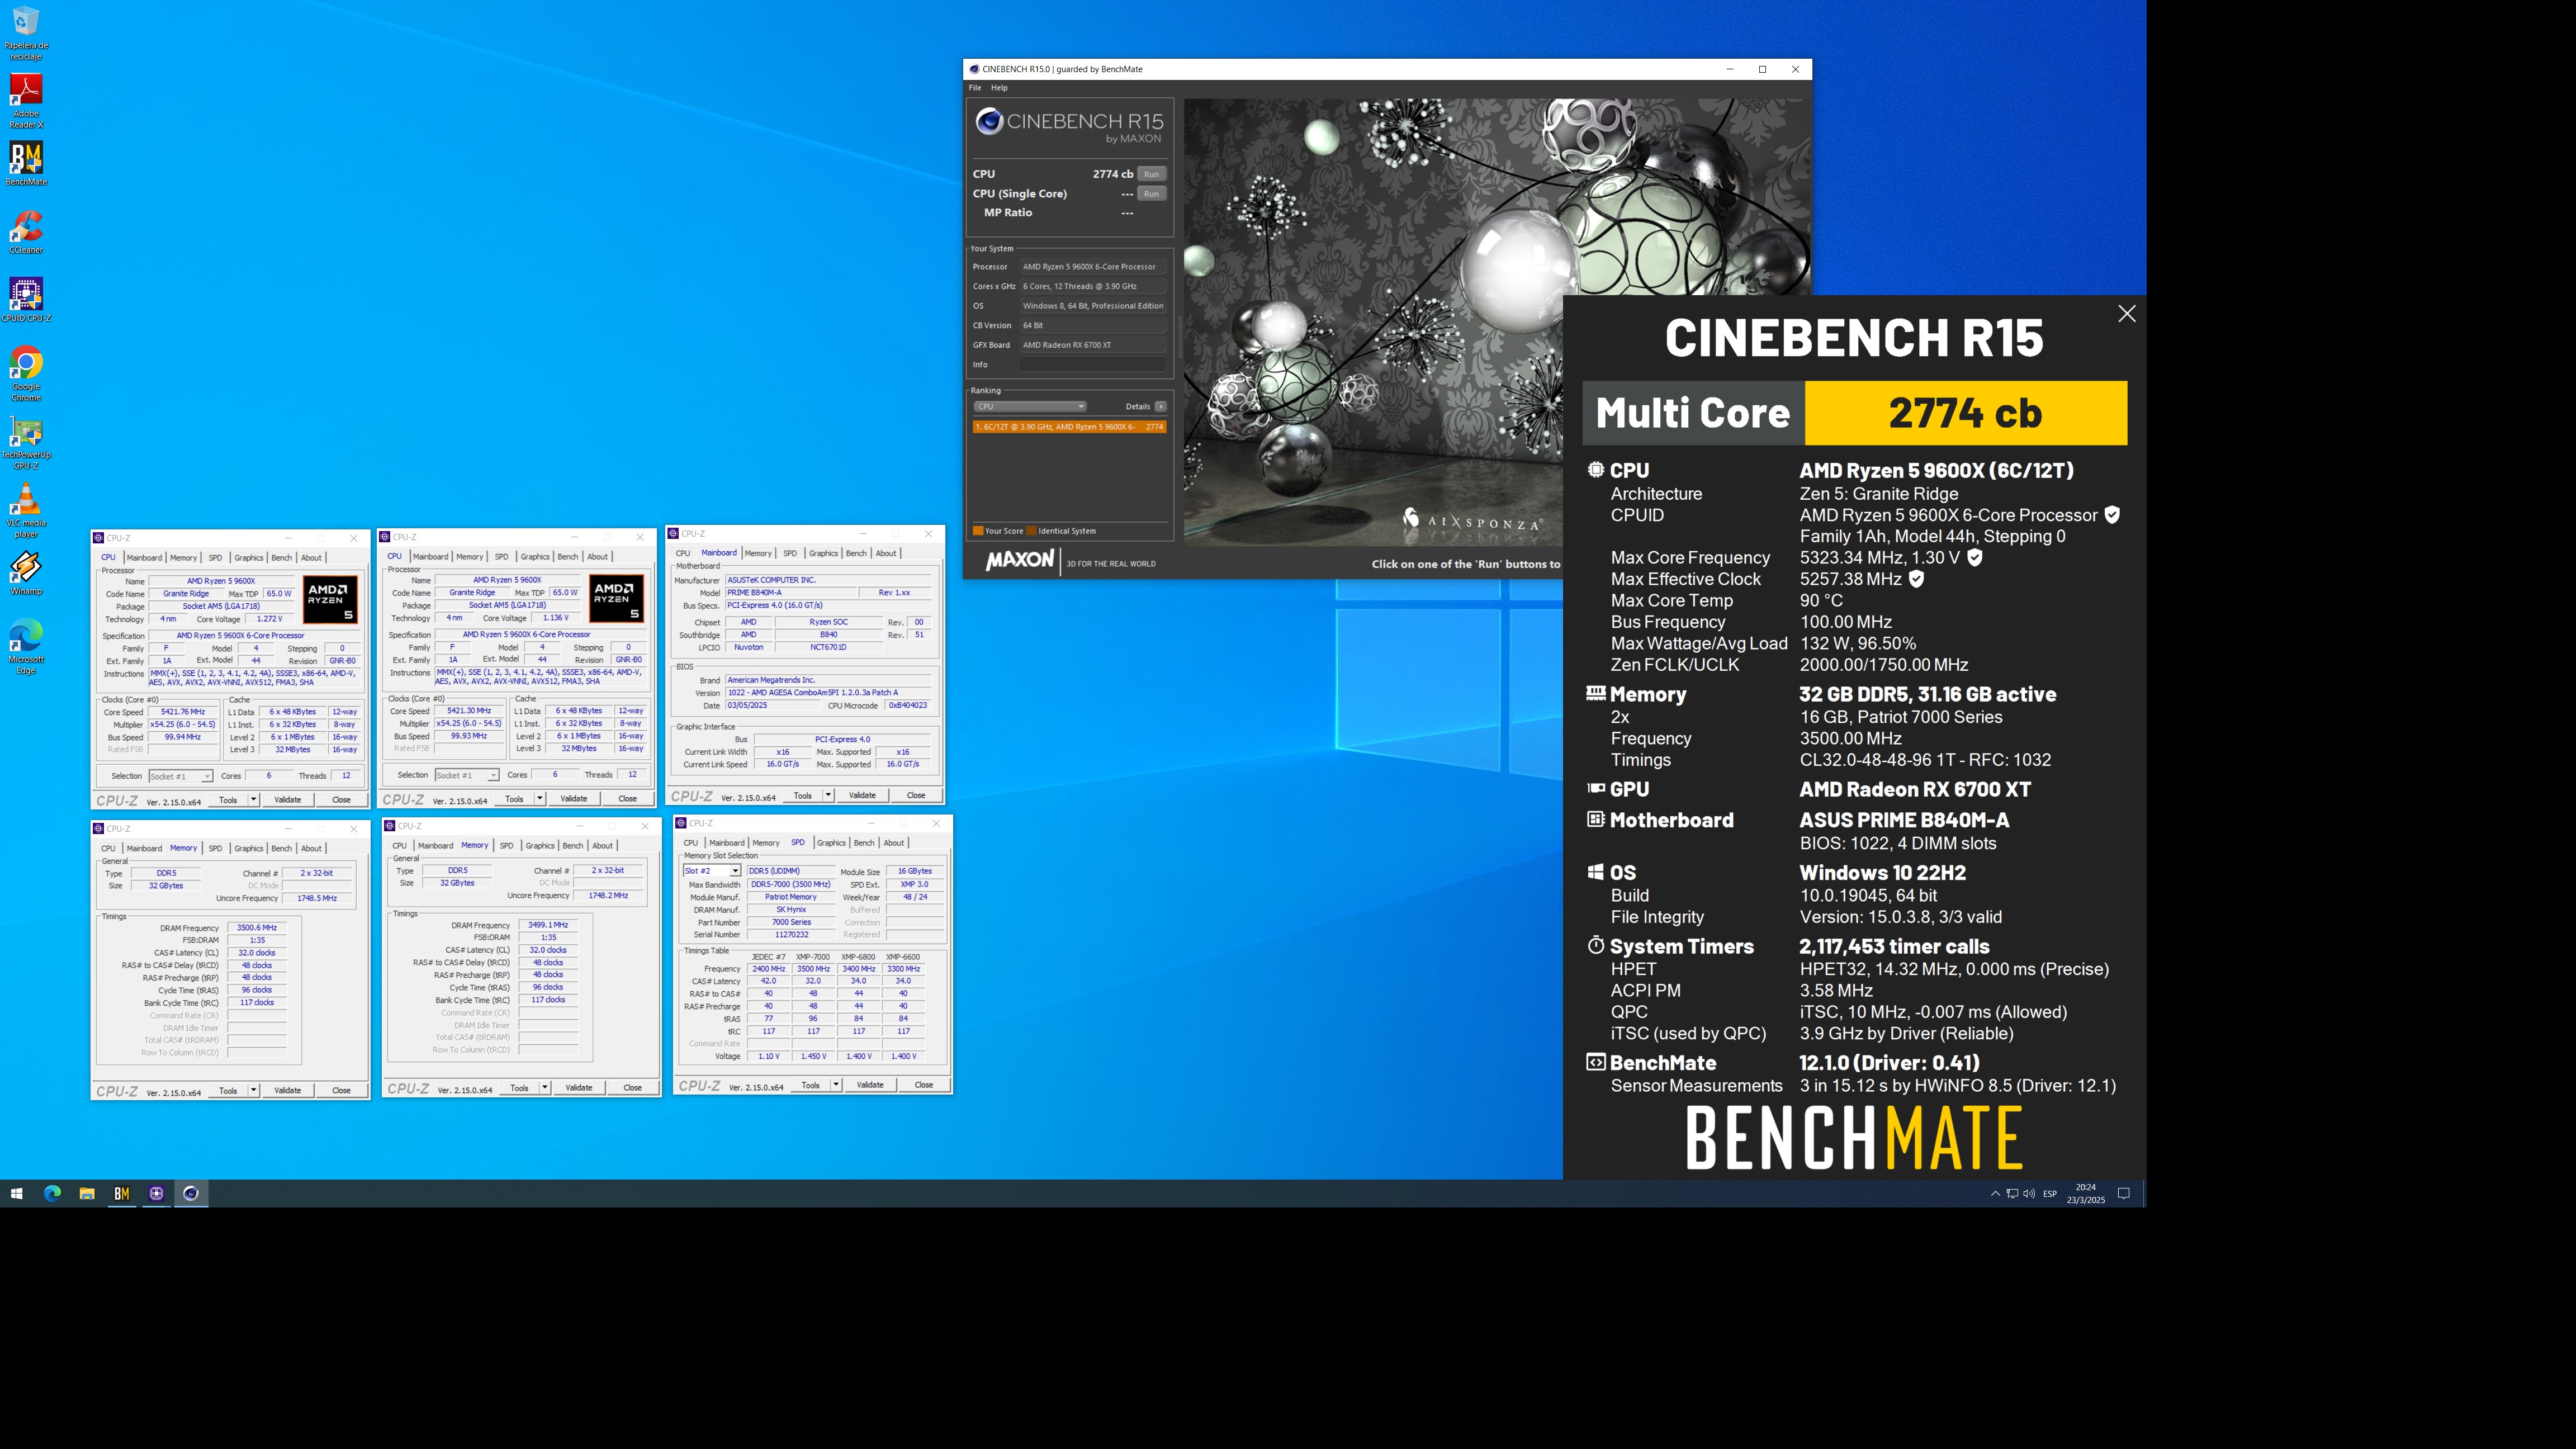Open the volume control in the system tray
Image resolution: width=2576 pixels, height=1449 pixels.
coord(2029,1193)
